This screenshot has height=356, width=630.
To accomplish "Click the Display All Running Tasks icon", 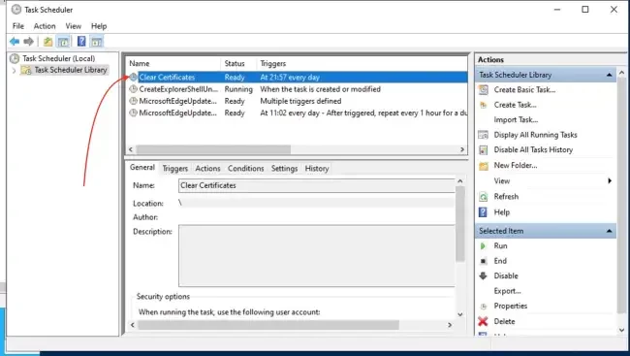I will [x=484, y=135].
